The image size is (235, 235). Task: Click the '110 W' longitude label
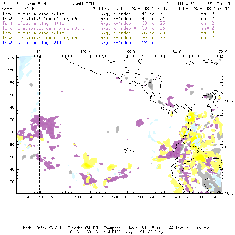pos(40,52)
